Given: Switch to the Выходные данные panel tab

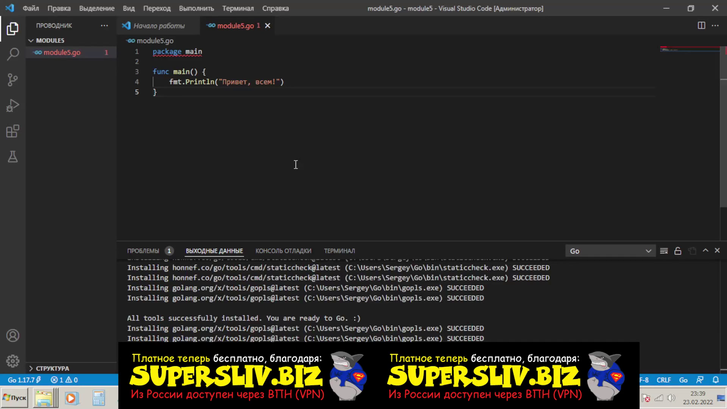Looking at the screenshot, I should [x=214, y=251].
